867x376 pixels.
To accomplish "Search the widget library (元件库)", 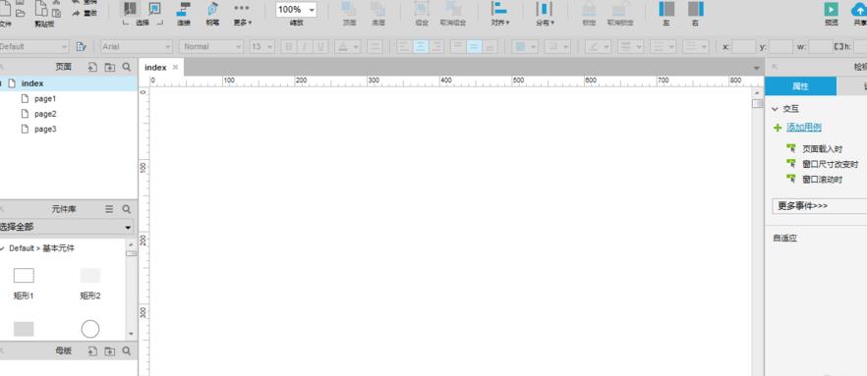I will (127, 209).
